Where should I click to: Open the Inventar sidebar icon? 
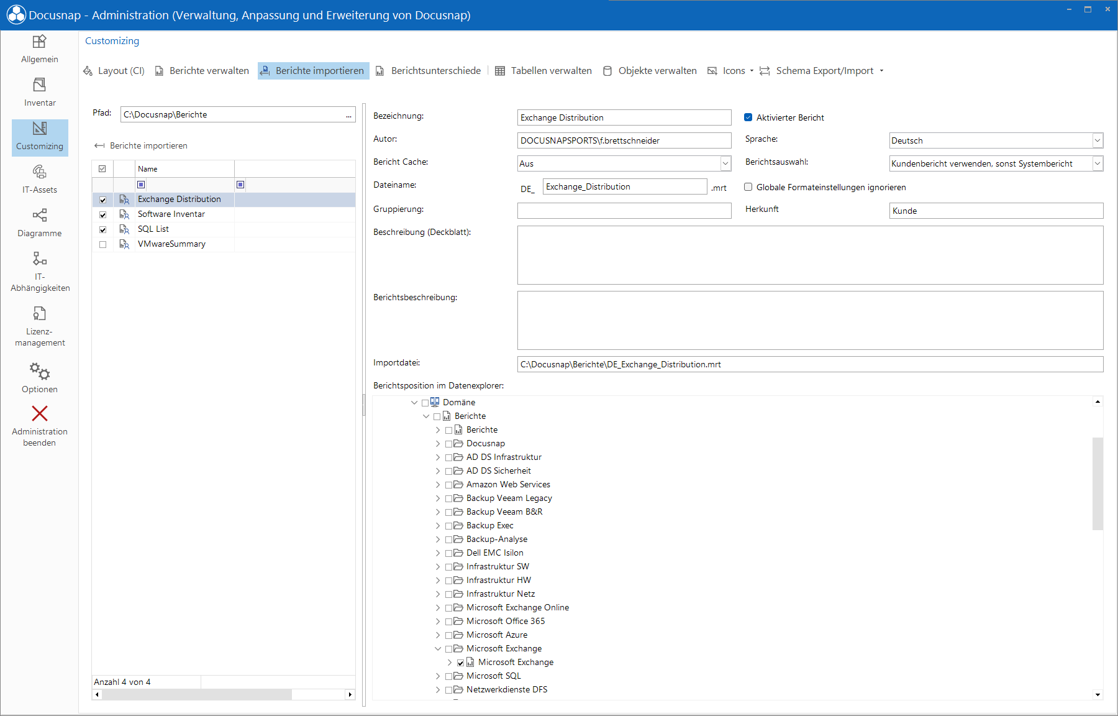[x=39, y=85]
